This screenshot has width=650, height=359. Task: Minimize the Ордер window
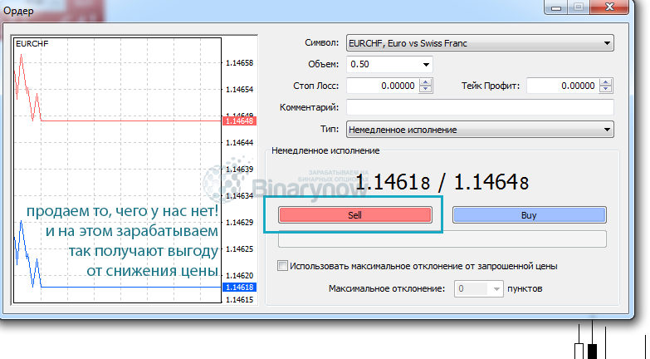[556, 7]
